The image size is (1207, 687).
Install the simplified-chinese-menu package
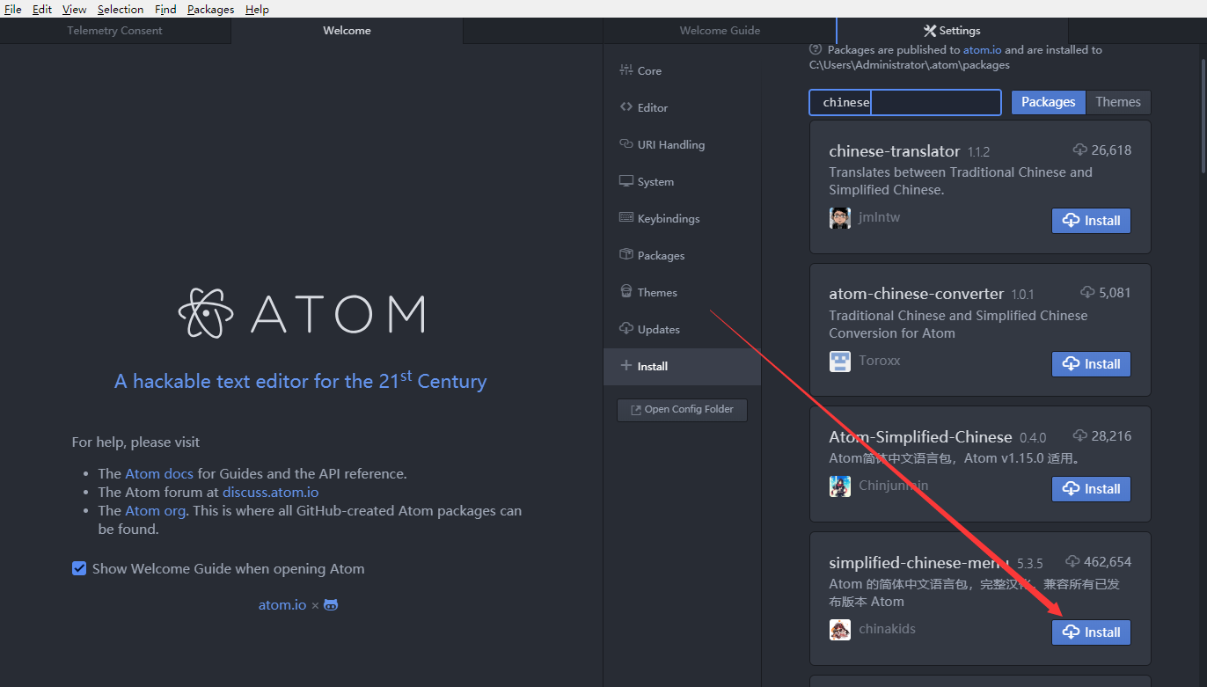point(1091,632)
